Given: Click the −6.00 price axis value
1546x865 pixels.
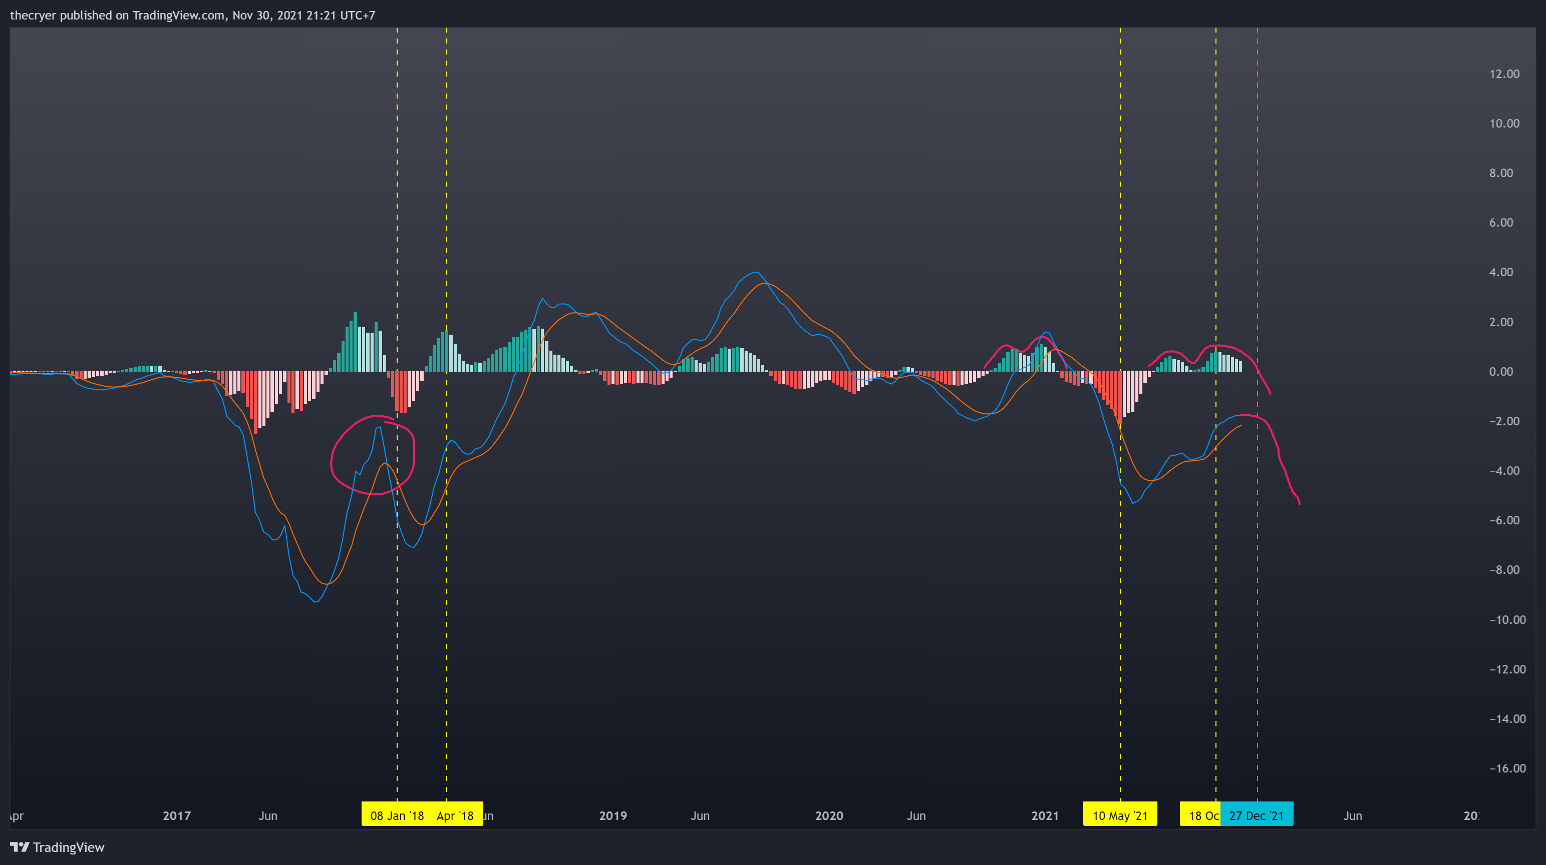Looking at the screenshot, I should [x=1504, y=520].
